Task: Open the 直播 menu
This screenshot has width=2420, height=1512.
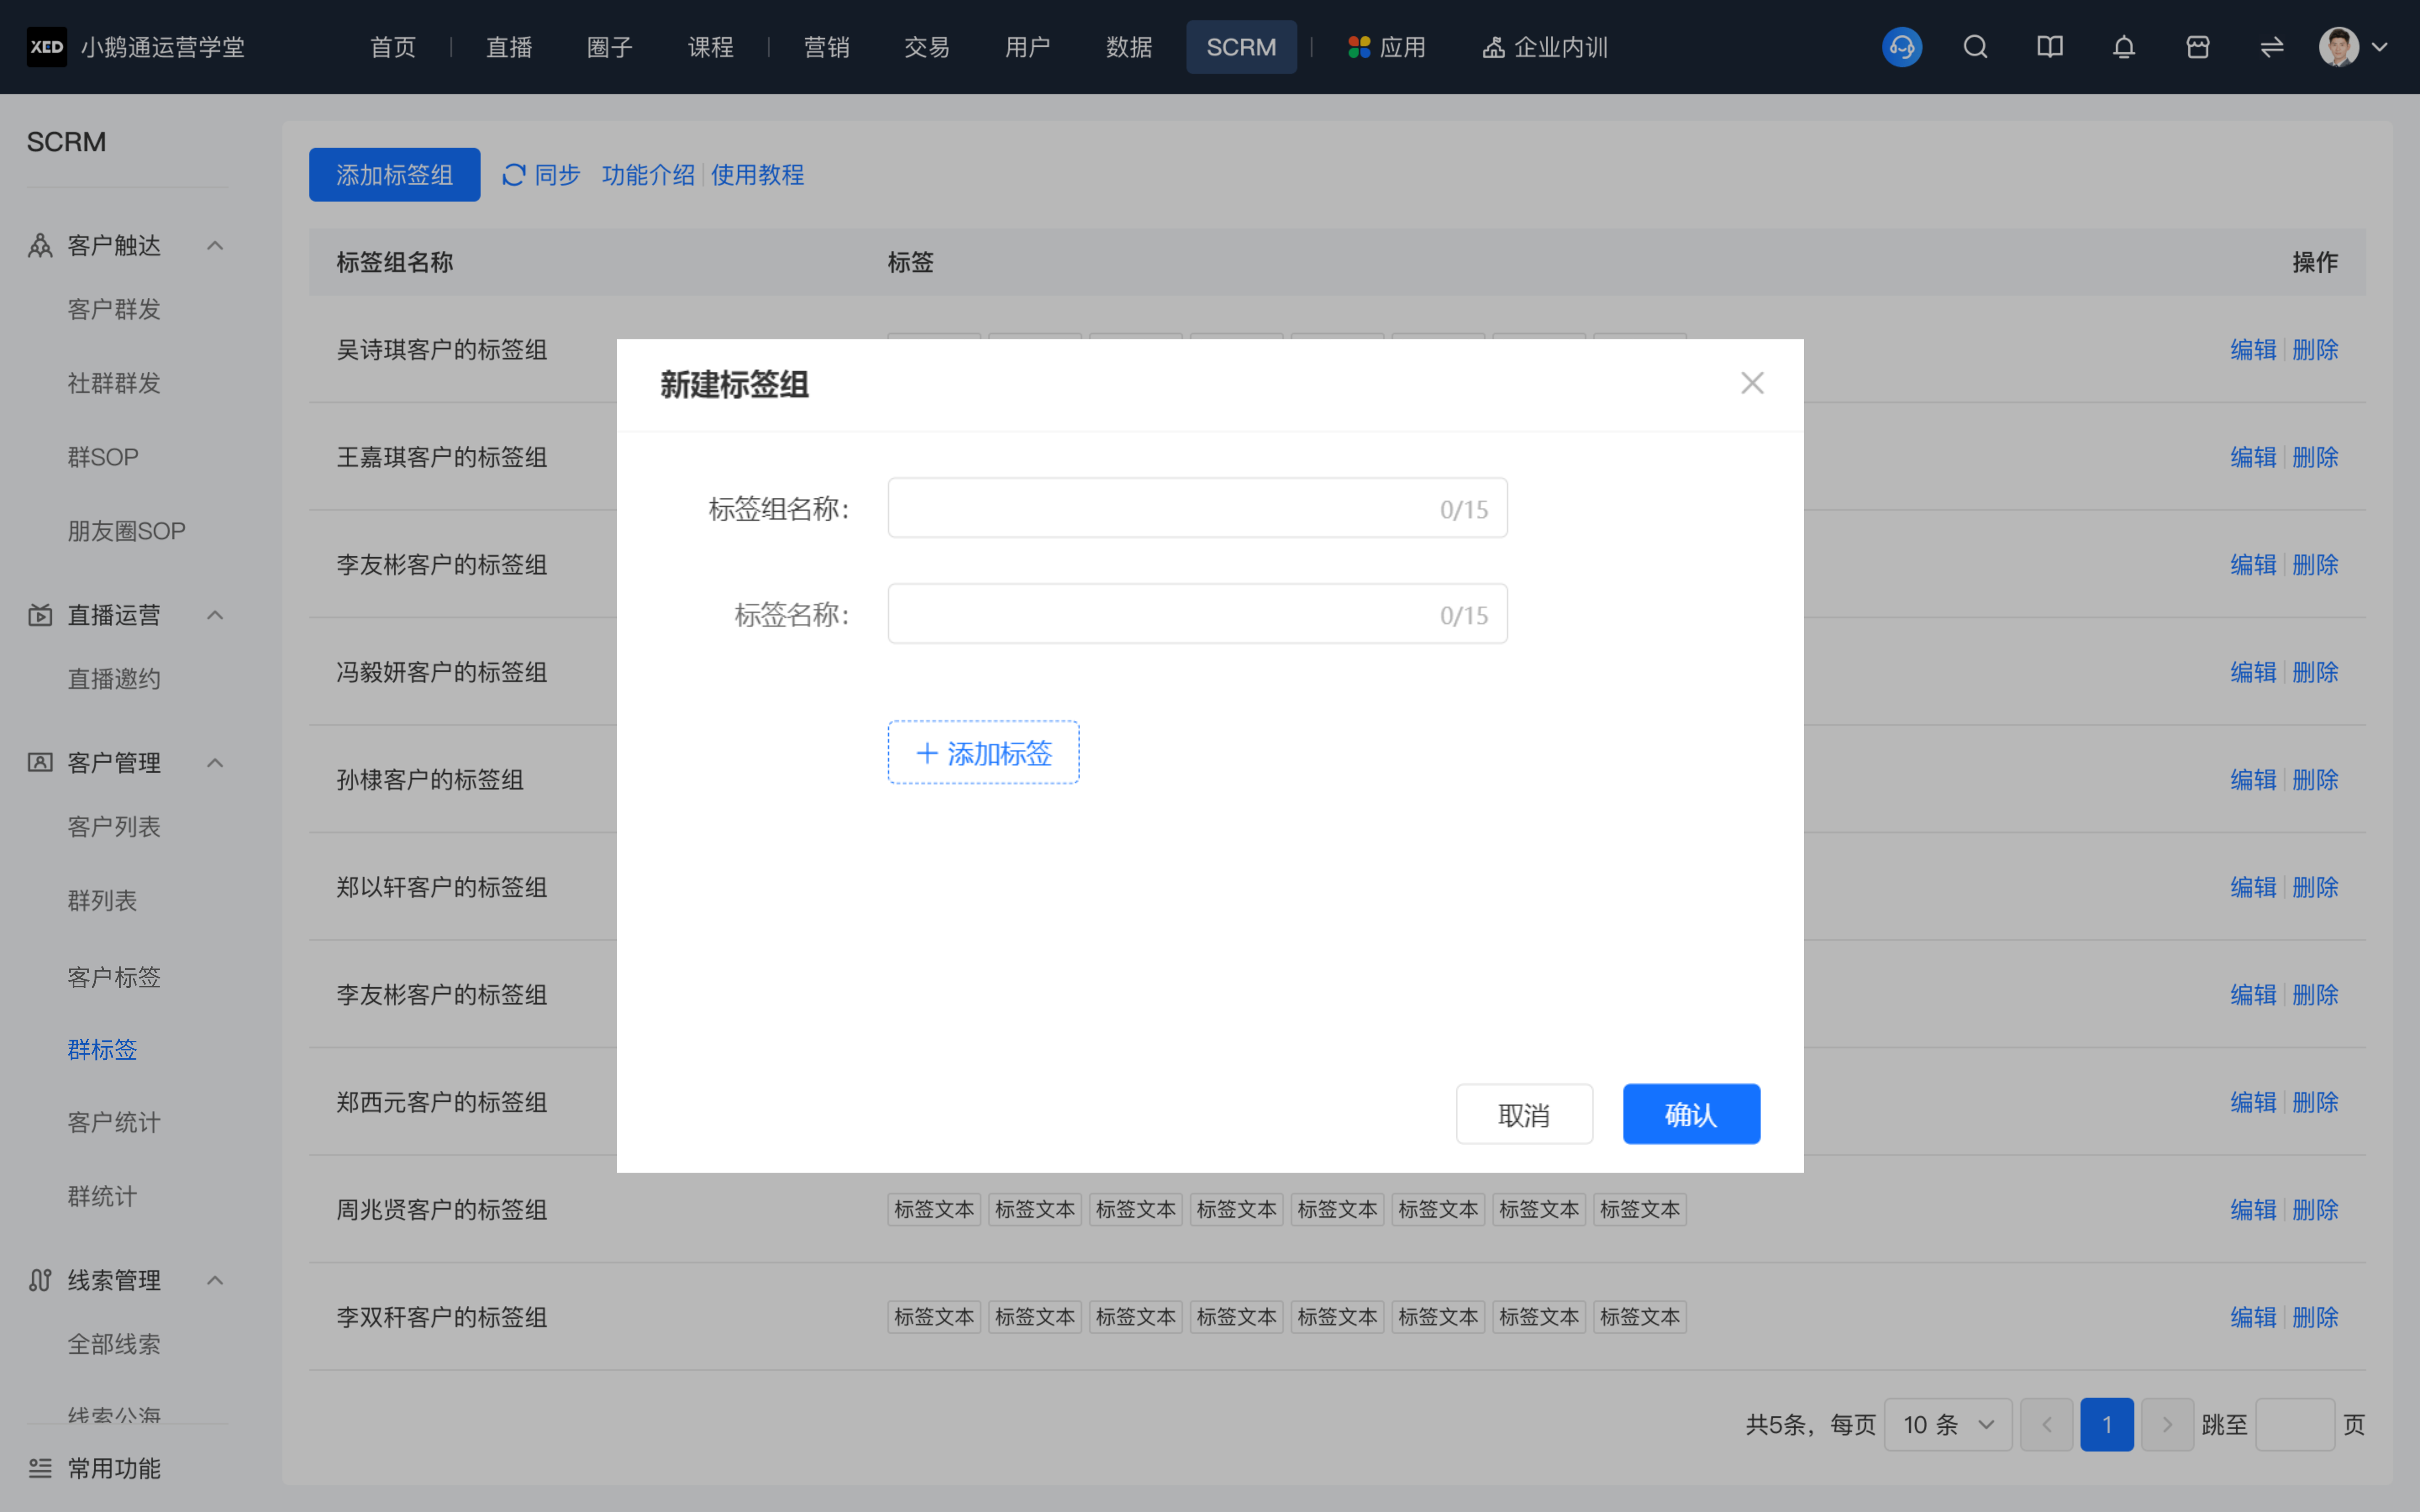Action: (509, 47)
